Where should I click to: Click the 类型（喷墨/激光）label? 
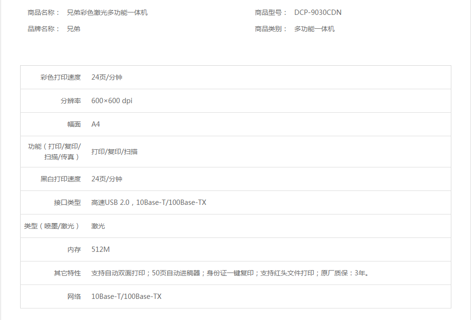[53, 226]
